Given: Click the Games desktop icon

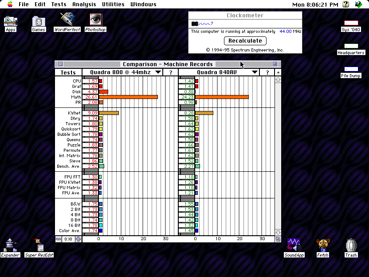Looking at the screenshot, I should pos(39,21).
